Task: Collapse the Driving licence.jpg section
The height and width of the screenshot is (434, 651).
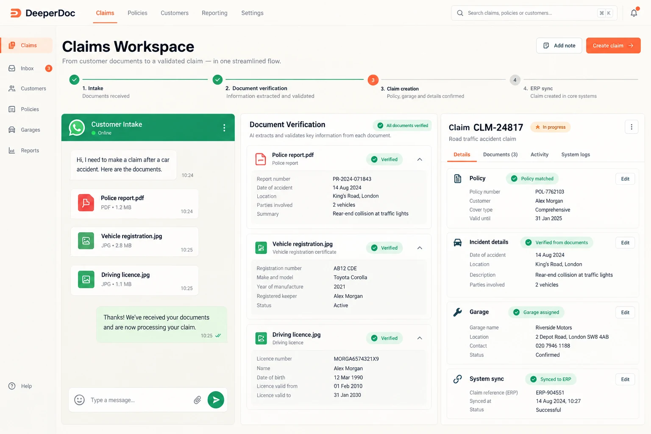Action: click(420, 338)
